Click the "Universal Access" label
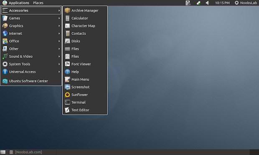 (22, 72)
